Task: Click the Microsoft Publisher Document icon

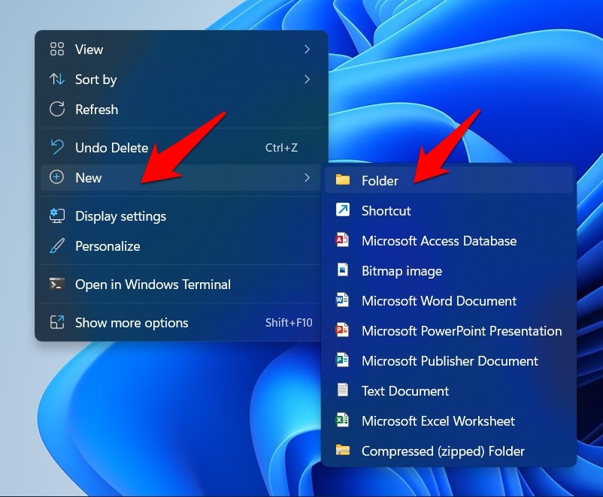Action: (x=344, y=361)
